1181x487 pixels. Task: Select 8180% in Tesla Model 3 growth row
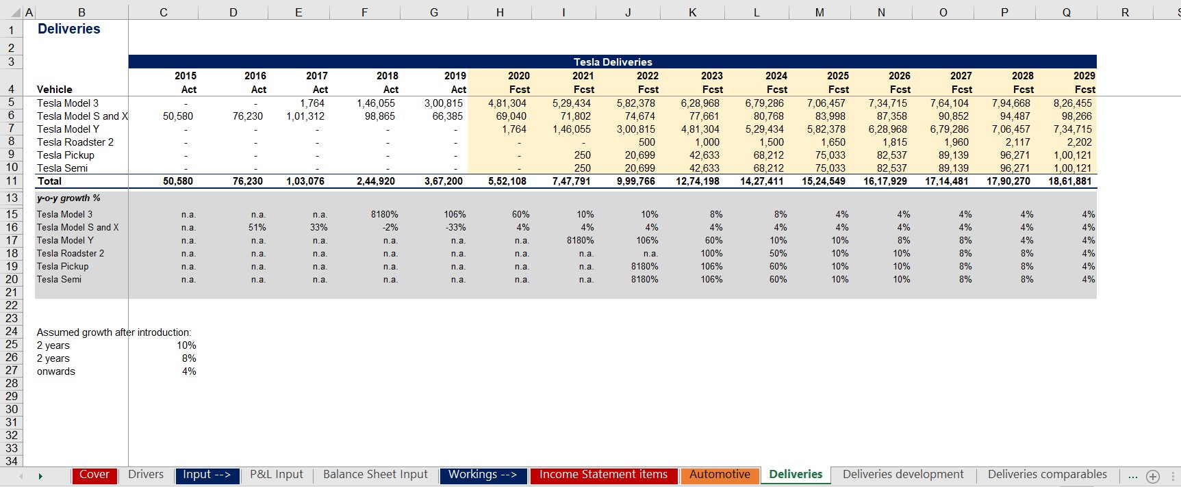point(385,215)
